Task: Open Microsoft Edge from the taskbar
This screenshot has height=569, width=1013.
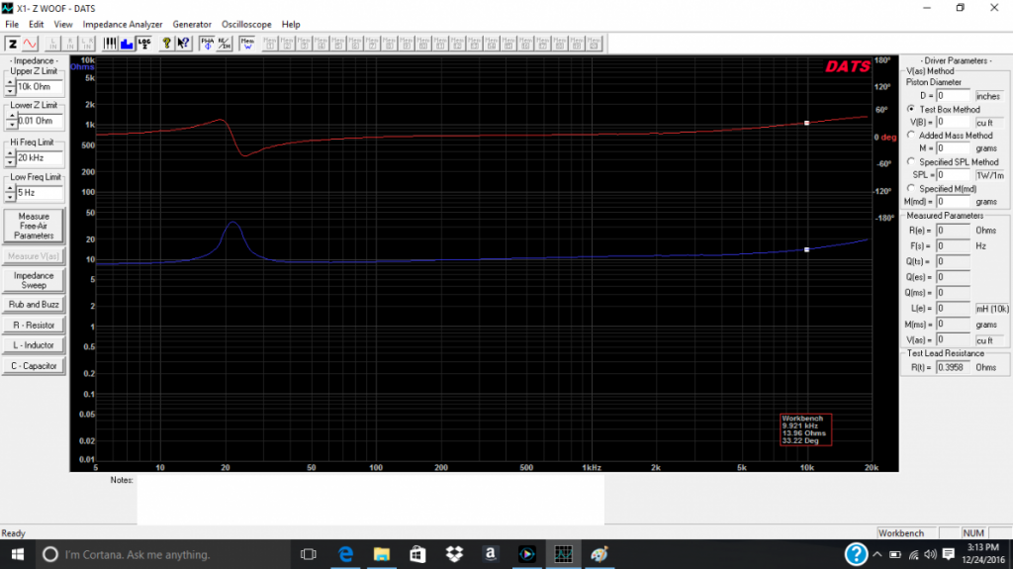Action: 345,554
